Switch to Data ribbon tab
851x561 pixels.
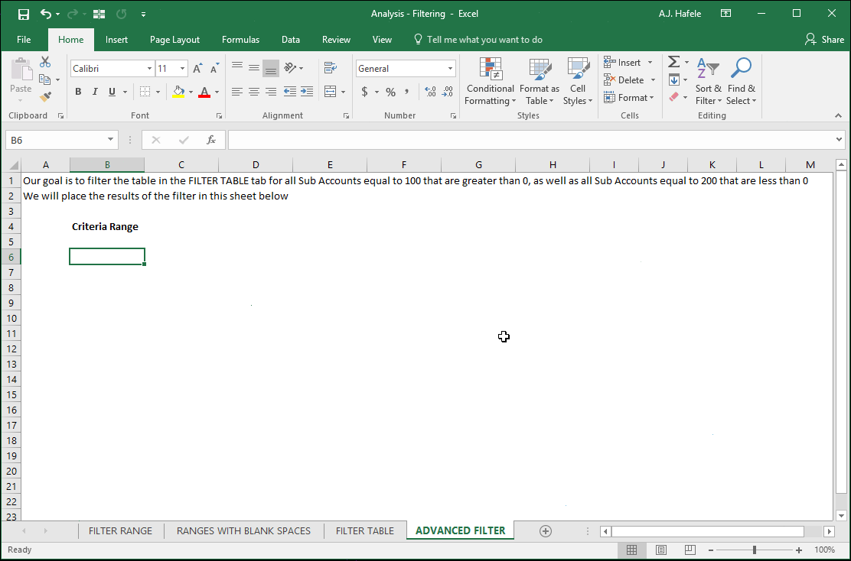tap(290, 40)
